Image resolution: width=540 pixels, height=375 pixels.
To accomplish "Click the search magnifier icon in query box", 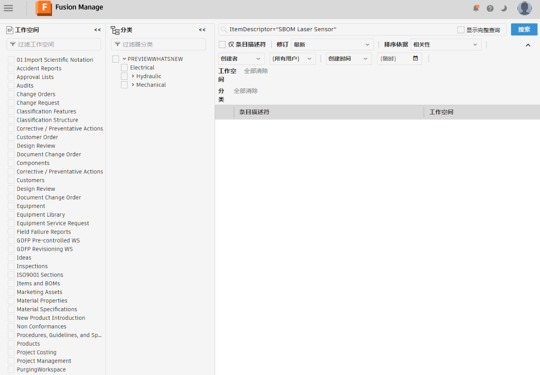I will (224, 29).
